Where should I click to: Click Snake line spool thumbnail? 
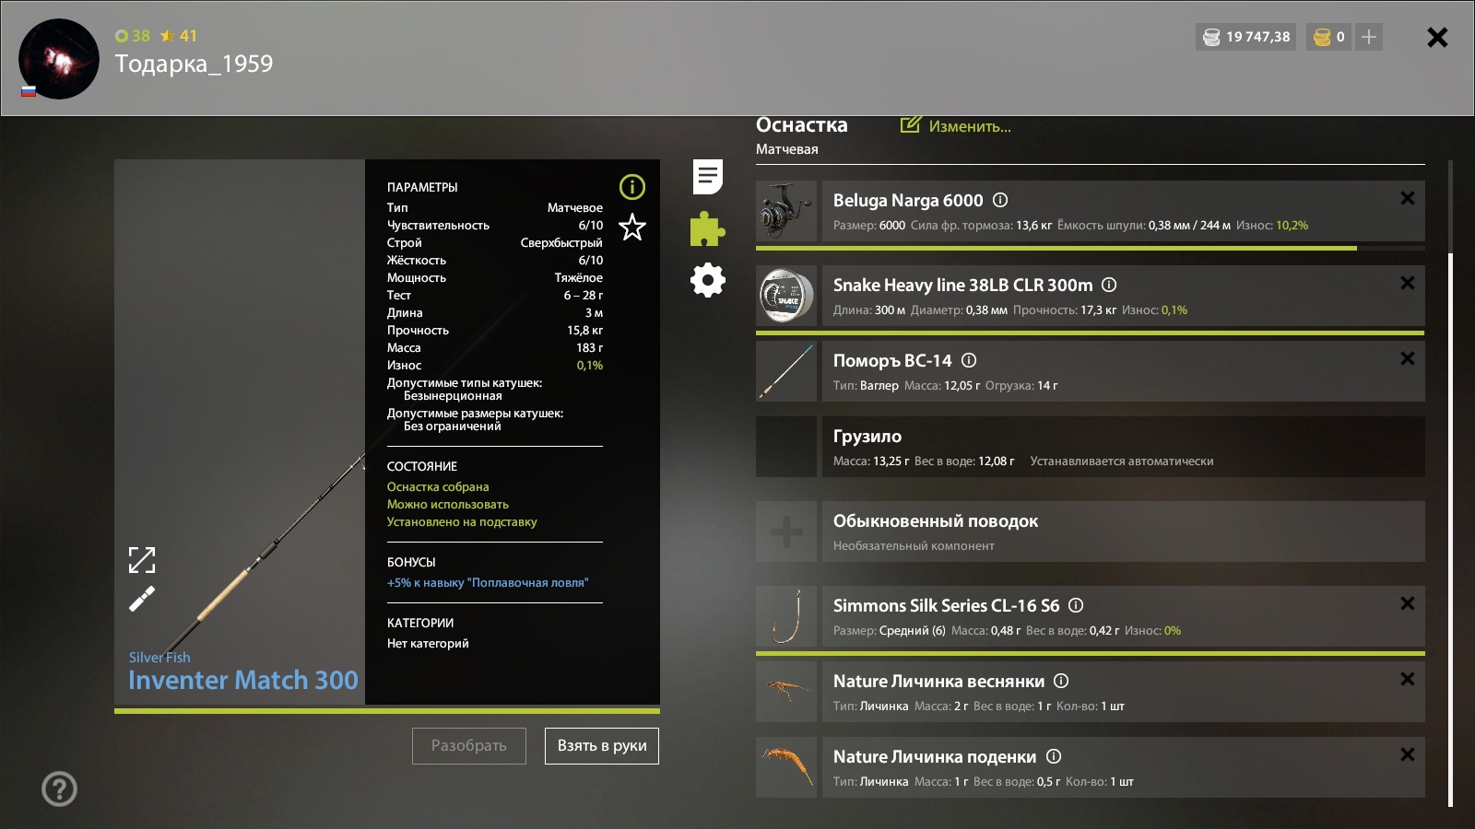[786, 296]
